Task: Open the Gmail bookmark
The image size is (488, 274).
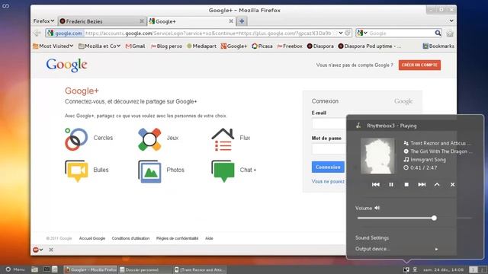Action: click(136, 46)
